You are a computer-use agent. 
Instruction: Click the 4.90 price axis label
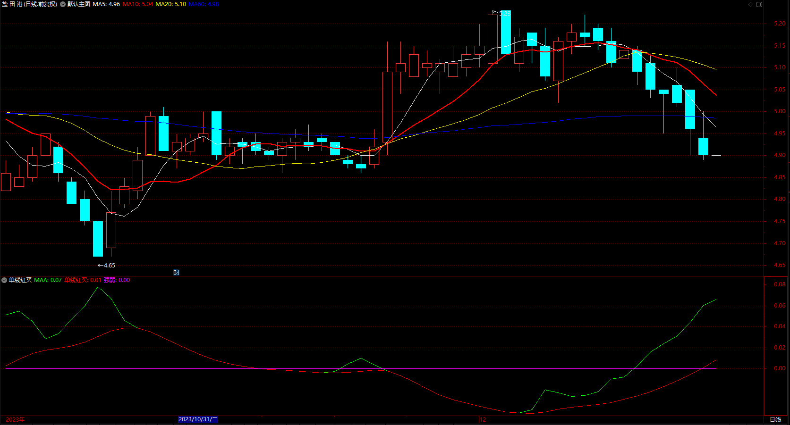point(780,155)
